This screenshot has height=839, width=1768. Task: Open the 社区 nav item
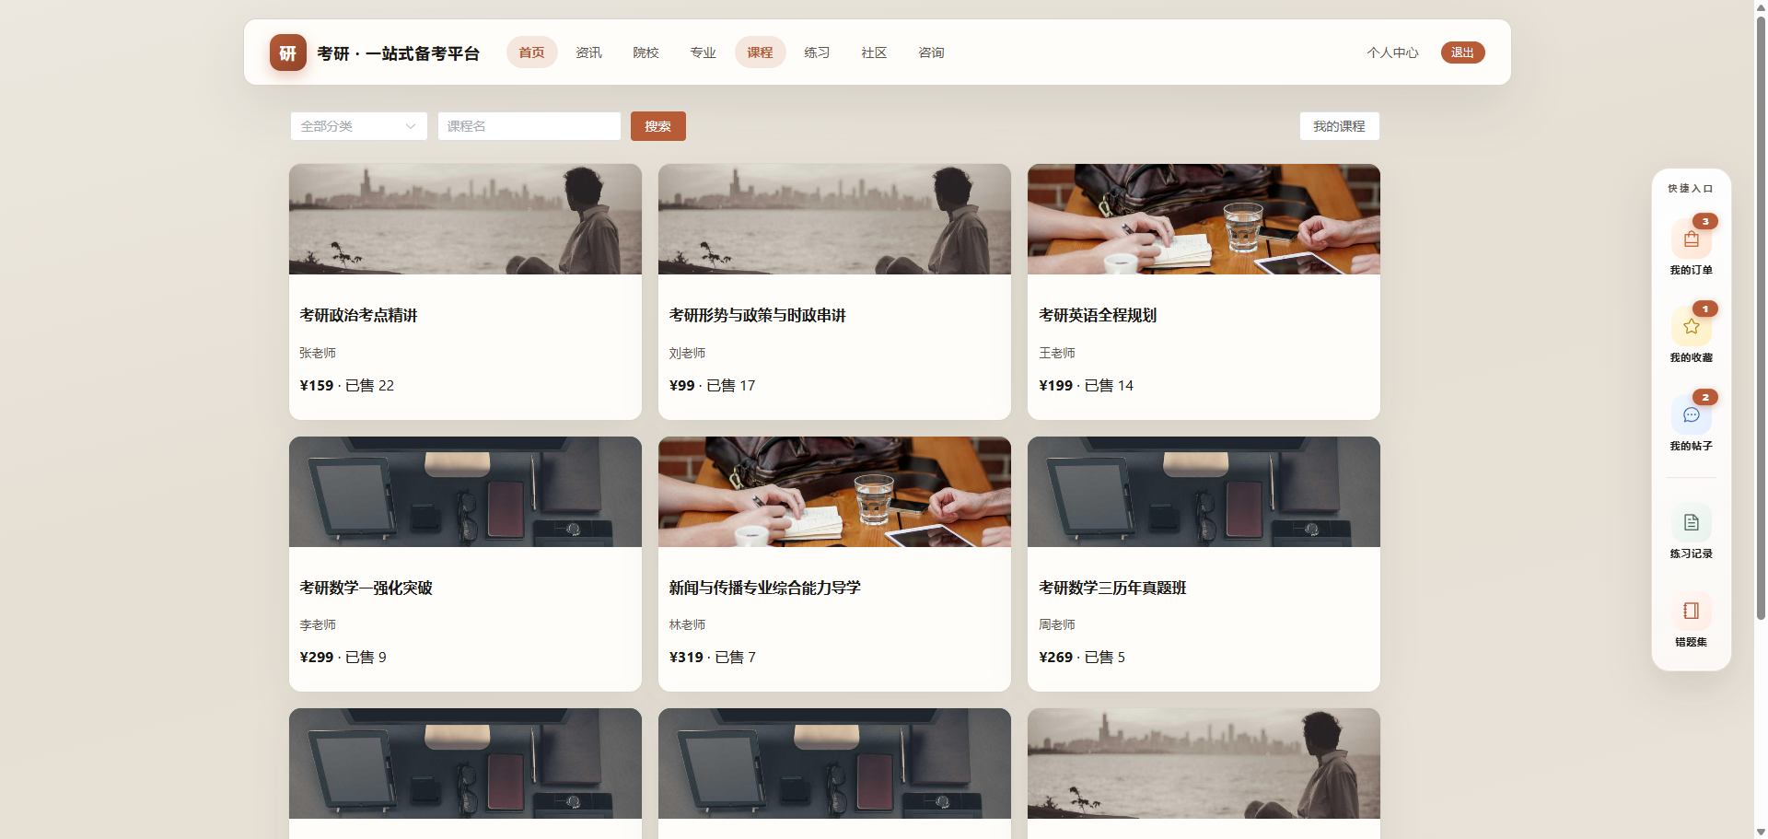(x=874, y=52)
